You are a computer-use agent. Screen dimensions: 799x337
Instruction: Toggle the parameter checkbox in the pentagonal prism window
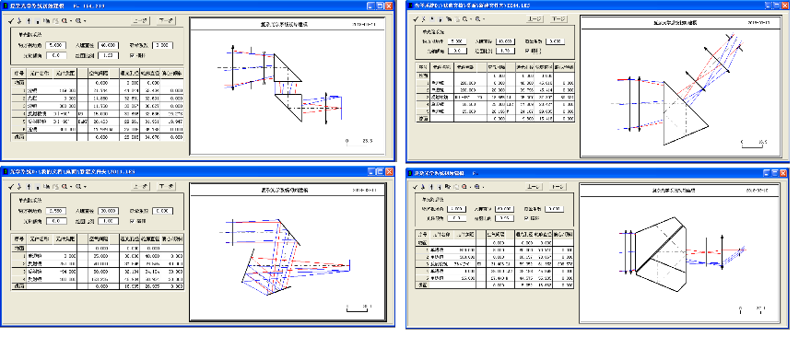point(526,218)
